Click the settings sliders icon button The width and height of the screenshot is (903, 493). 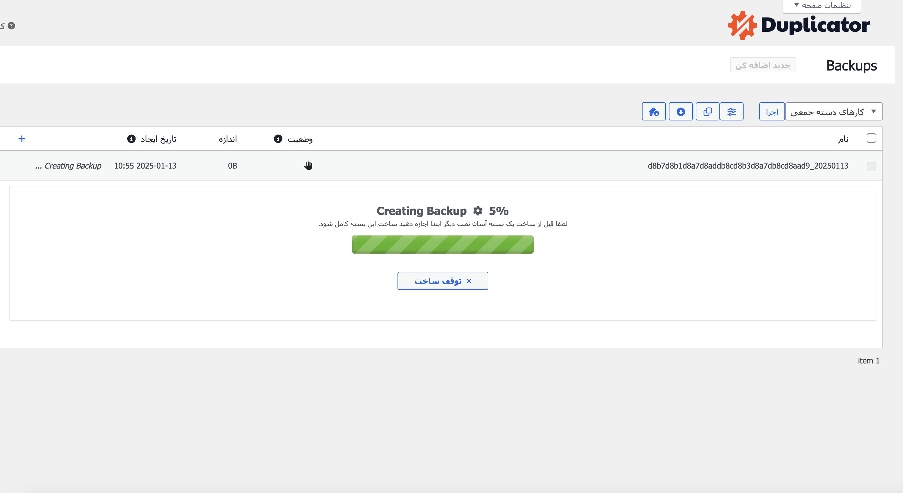click(731, 111)
